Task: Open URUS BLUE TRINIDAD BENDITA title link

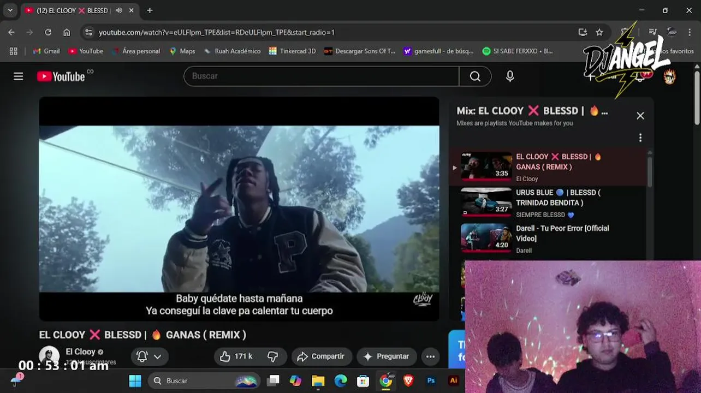Action: tap(558, 198)
